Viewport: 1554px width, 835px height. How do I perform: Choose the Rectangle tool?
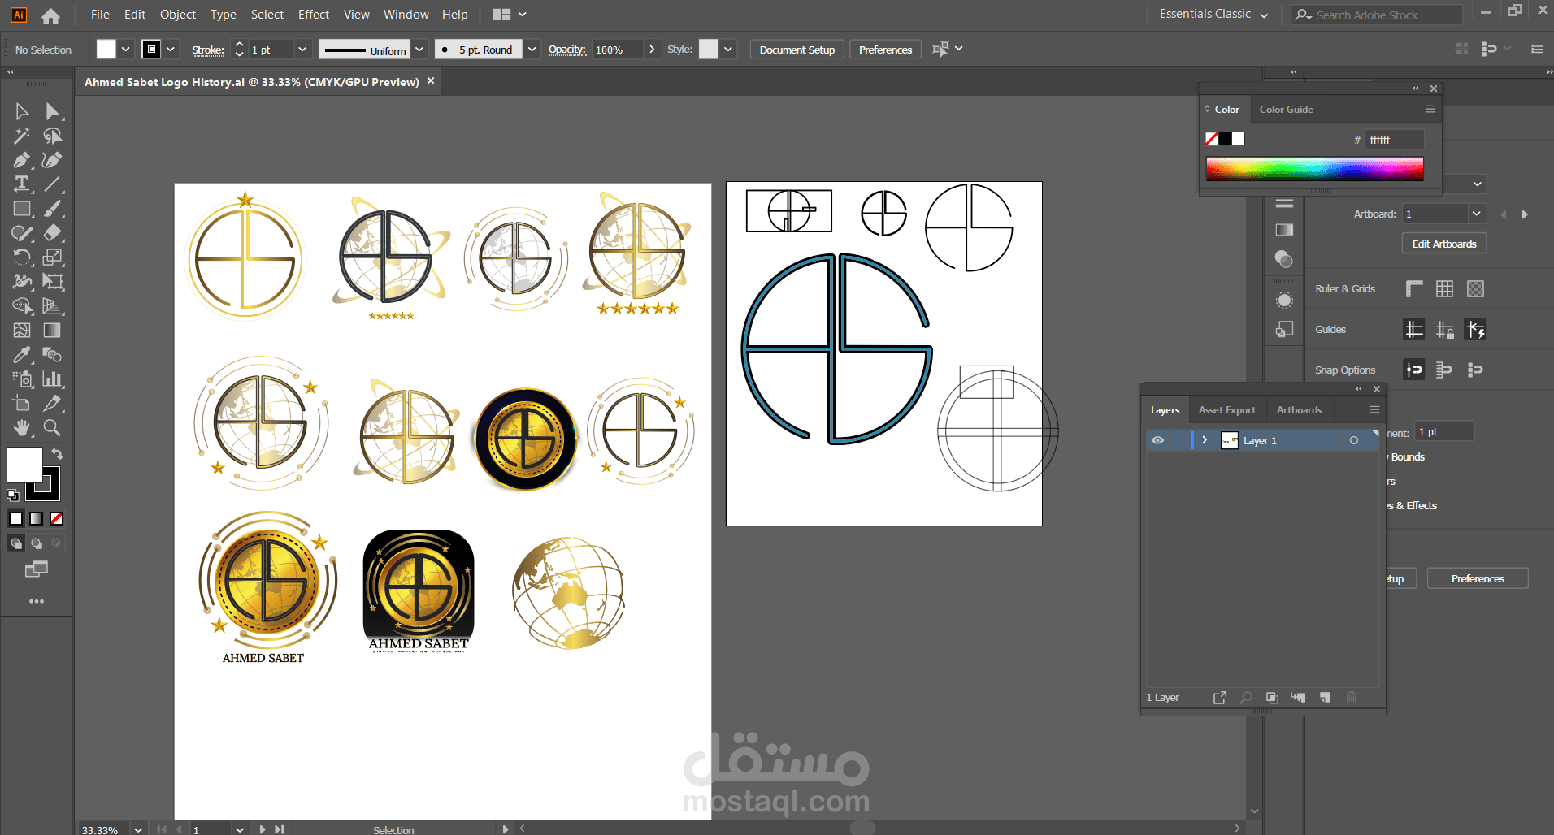[22, 209]
